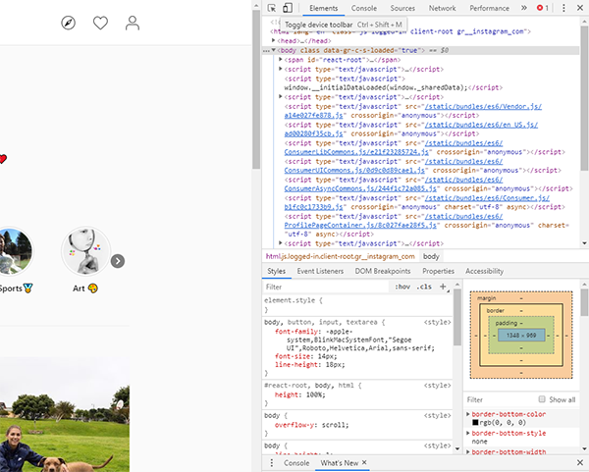Switch to the Elements tab
The width and height of the screenshot is (589, 472).
[323, 8]
